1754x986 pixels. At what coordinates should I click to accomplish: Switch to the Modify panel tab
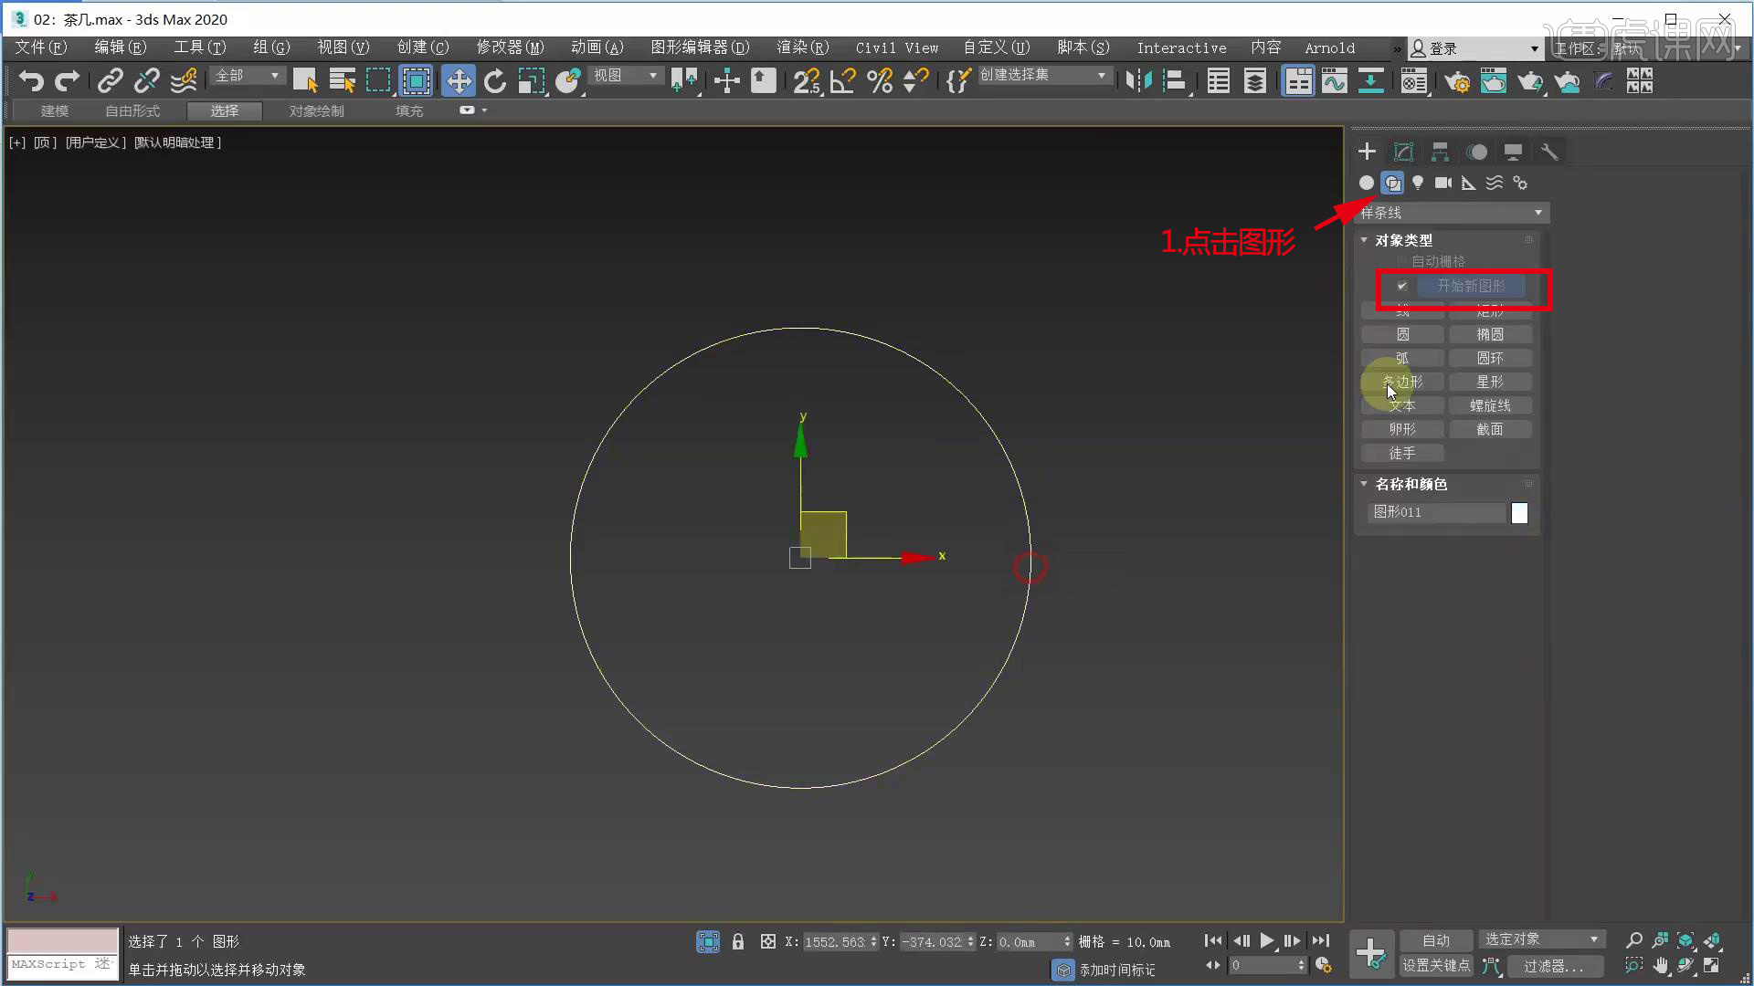(1403, 152)
